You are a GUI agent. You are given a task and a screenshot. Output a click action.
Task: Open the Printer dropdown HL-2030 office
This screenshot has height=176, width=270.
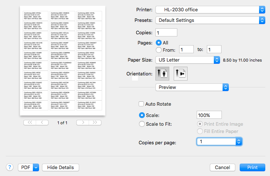pyautogui.click(x=210, y=9)
